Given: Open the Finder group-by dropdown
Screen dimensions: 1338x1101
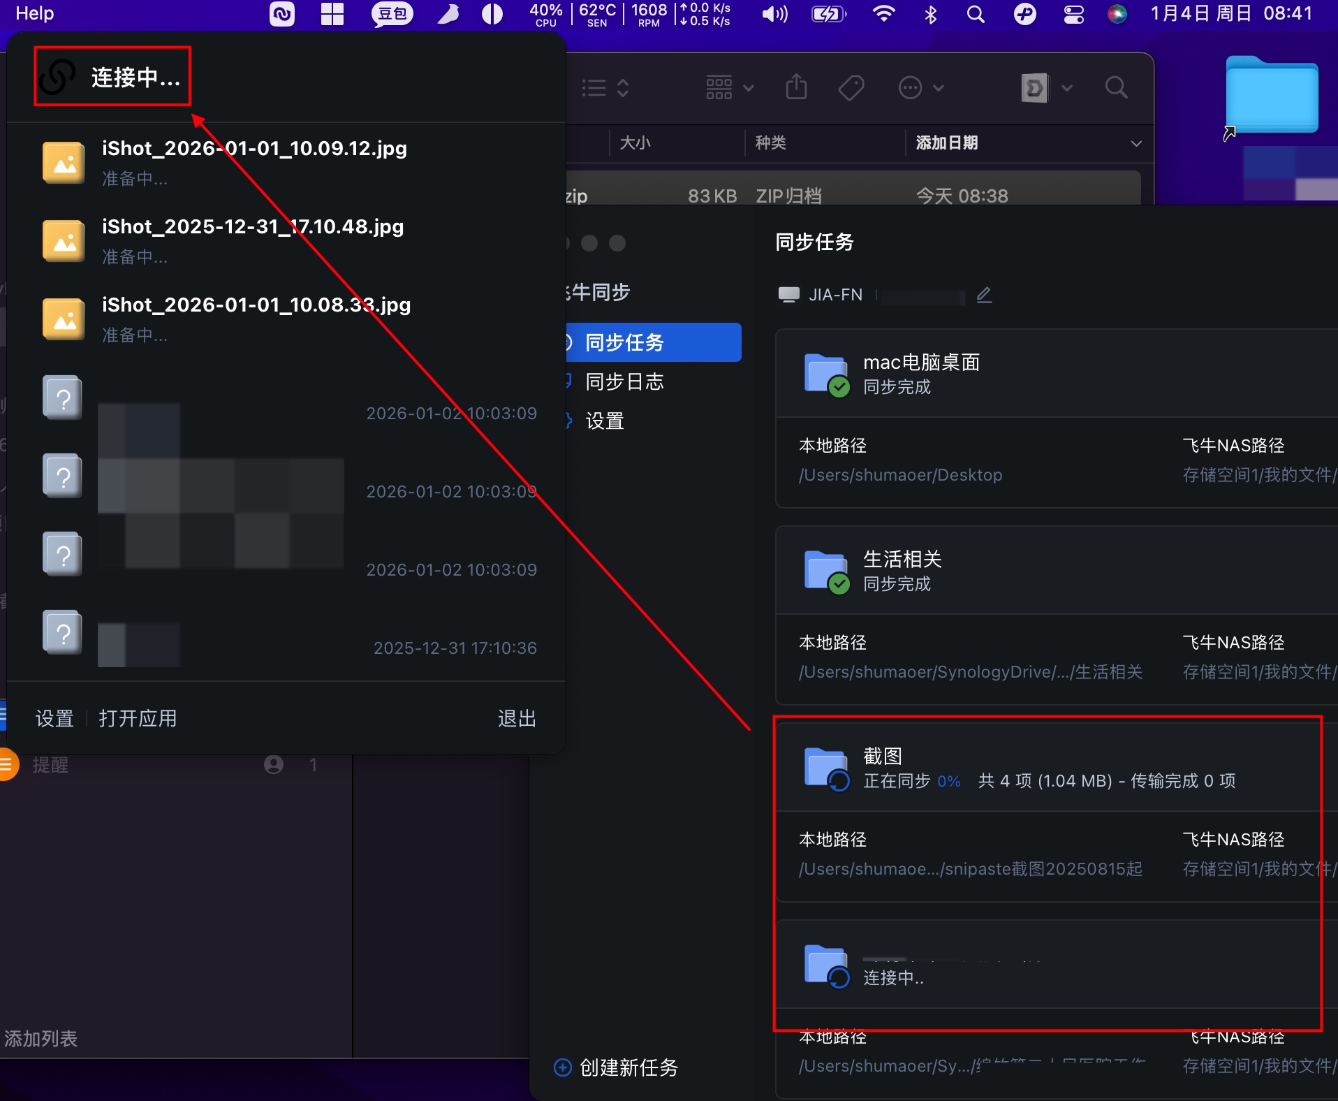Looking at the screenshot, I should coord(730,88).
